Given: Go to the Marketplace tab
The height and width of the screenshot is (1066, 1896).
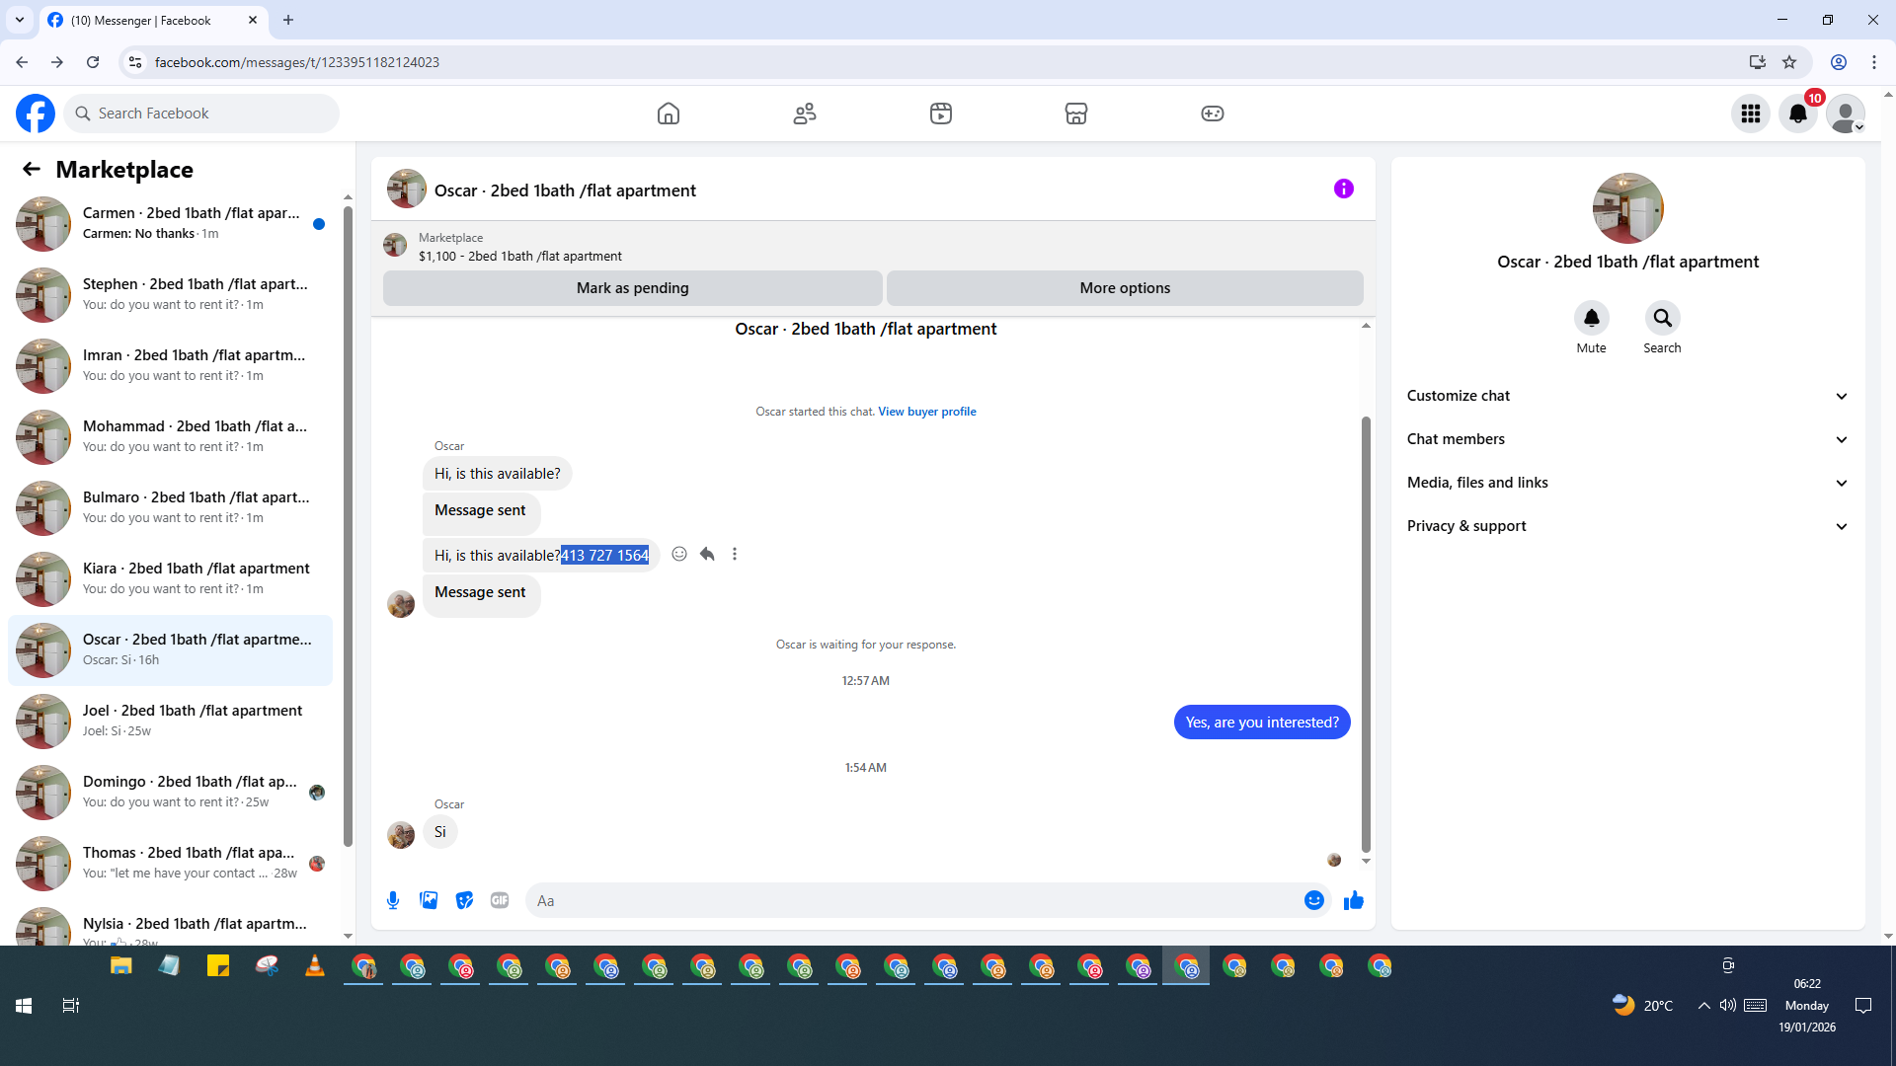Looking at the screenshot, I should [1075, 114].
